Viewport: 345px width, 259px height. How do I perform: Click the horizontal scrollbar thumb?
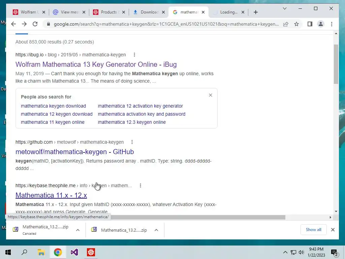(198, 218)
